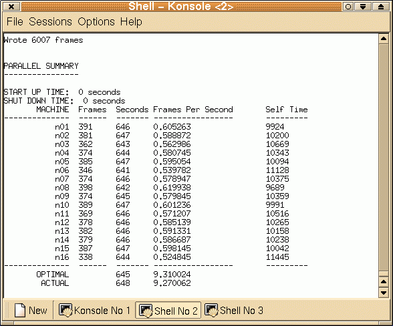393x326 pixels.
Task: Click the Konsole No 1 shell icon
Action: [x=65, y=310]
